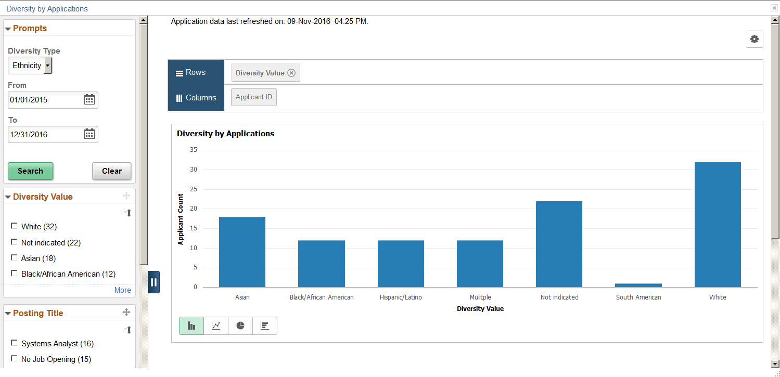Check the Systems Analyst (16) filter
Screen dimensions: 780x377
pyautogui.click(x=14, y=343)
